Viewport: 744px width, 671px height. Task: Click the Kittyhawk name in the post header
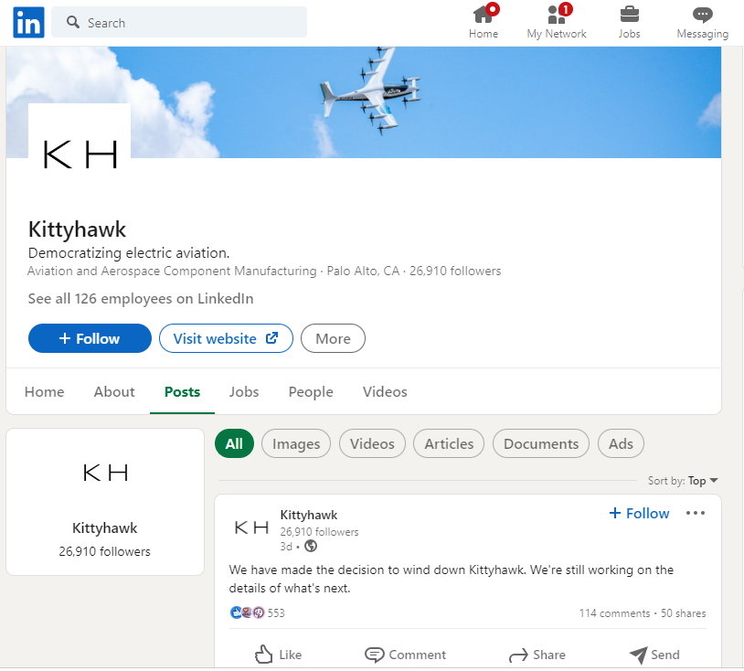[x=309, y=515]
